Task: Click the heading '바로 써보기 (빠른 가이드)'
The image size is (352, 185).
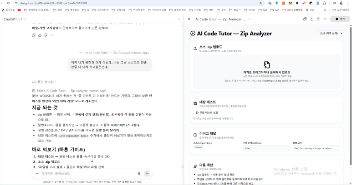Action: 58,149
